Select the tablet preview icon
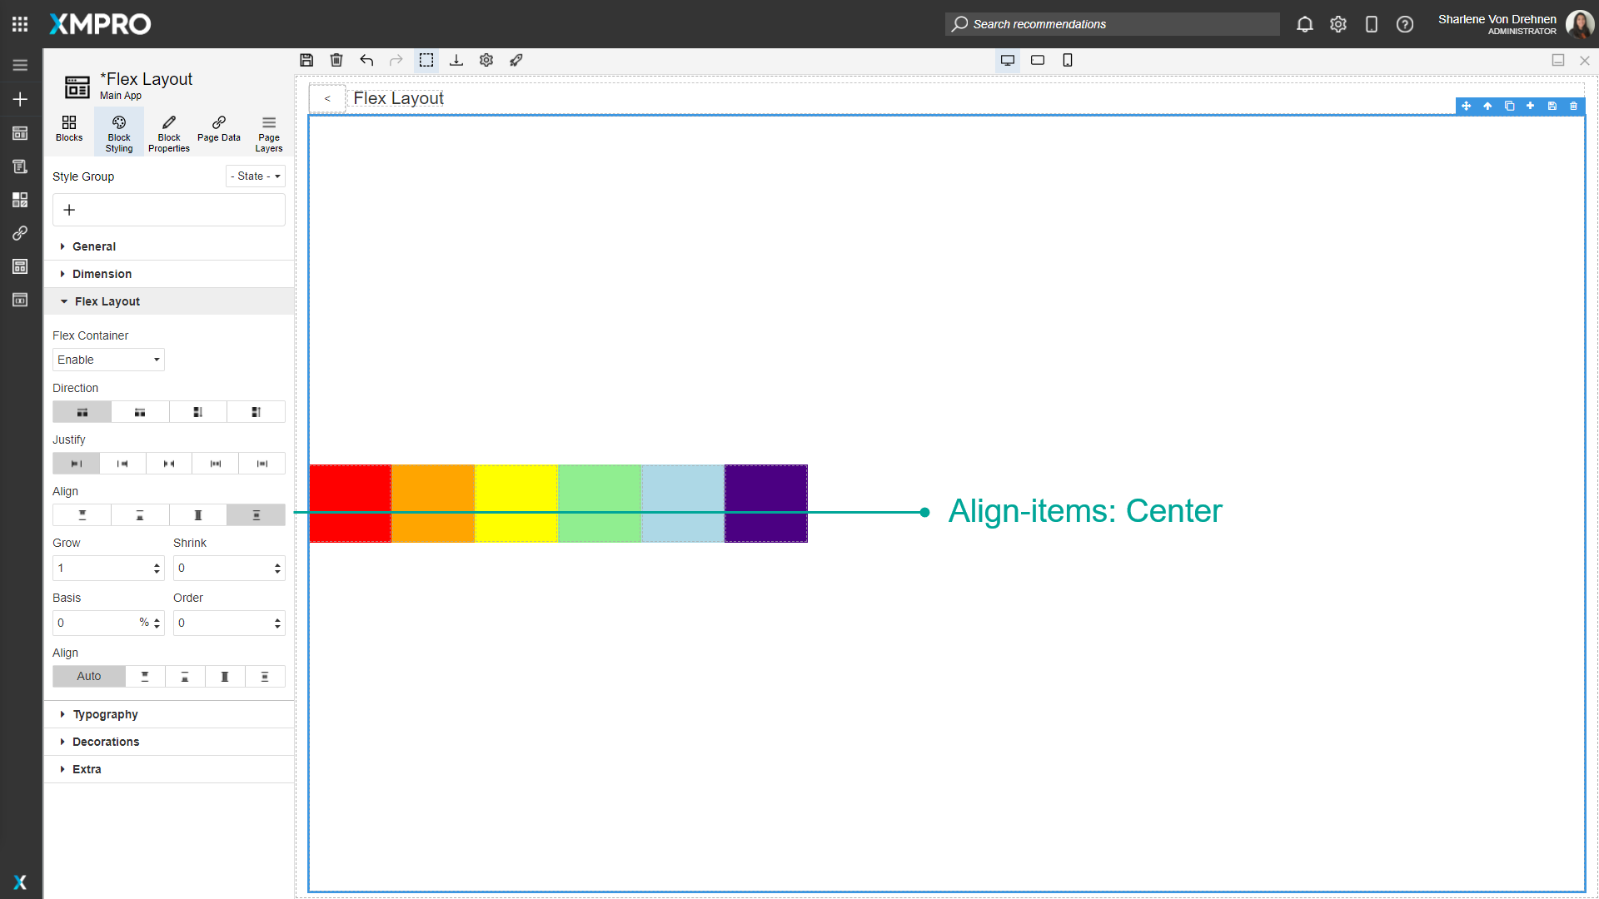This screenshot has width=1599, height=899. [x=1038, y=60]
